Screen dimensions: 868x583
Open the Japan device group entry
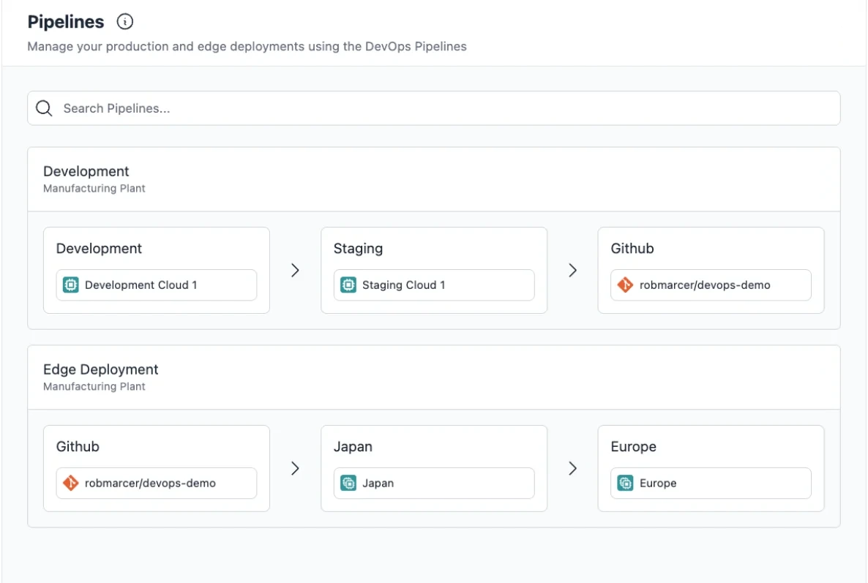tap(434, 483)
